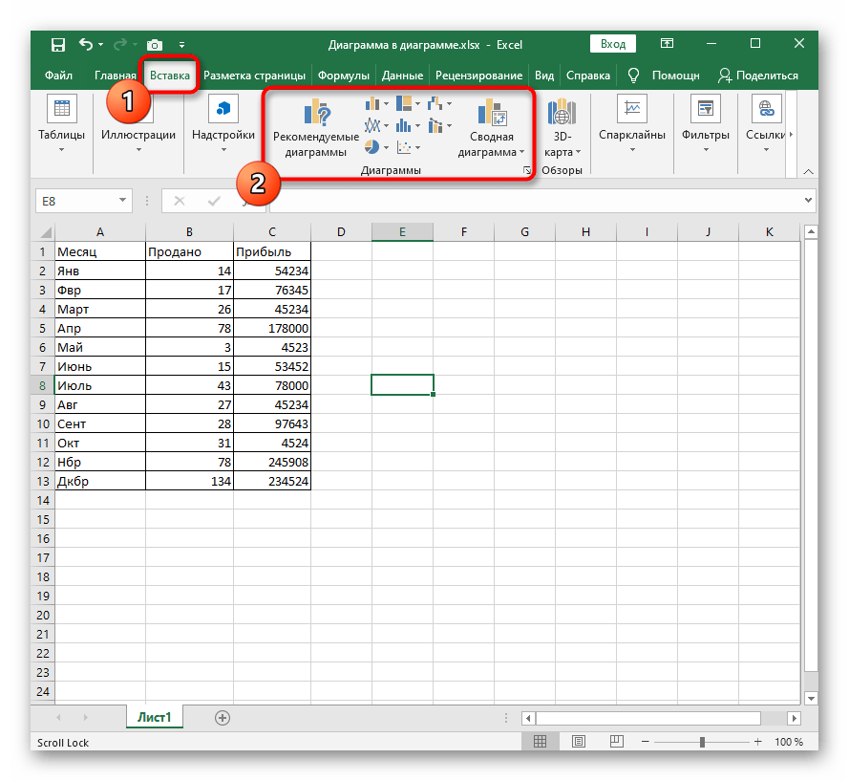This screenshot has width=849, height=781.
Task: Click the Поделиться (Share) button
Action: (x=757, y=76)
